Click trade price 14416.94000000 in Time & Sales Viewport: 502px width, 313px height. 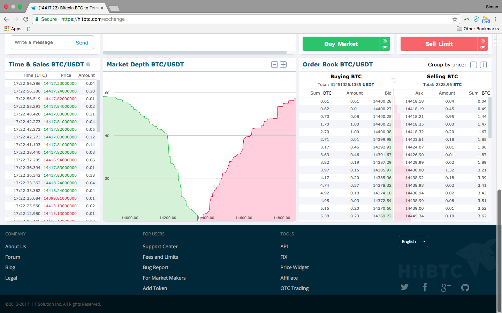point(60,160)
